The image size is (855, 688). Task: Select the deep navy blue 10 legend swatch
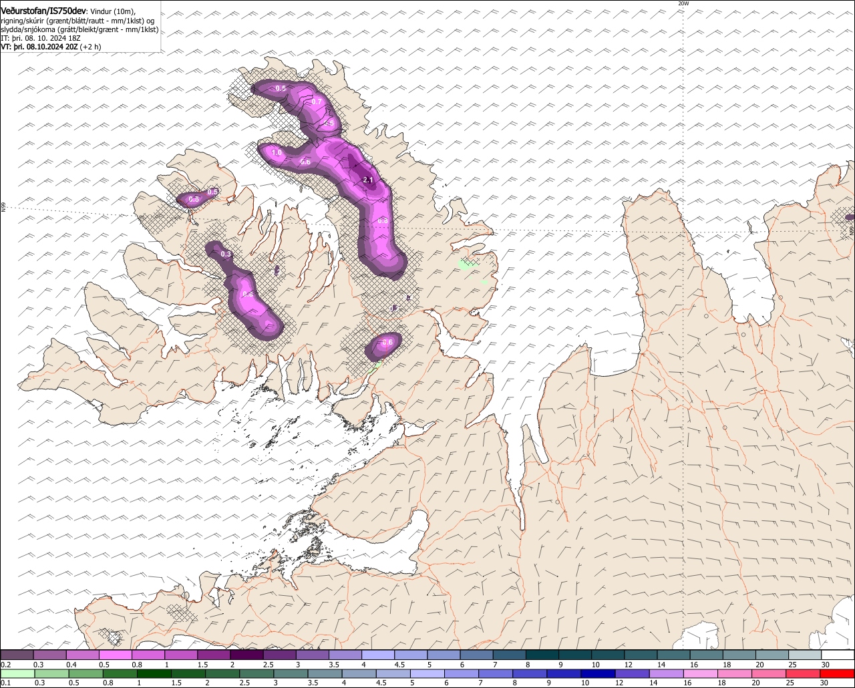tap(597, 673)
